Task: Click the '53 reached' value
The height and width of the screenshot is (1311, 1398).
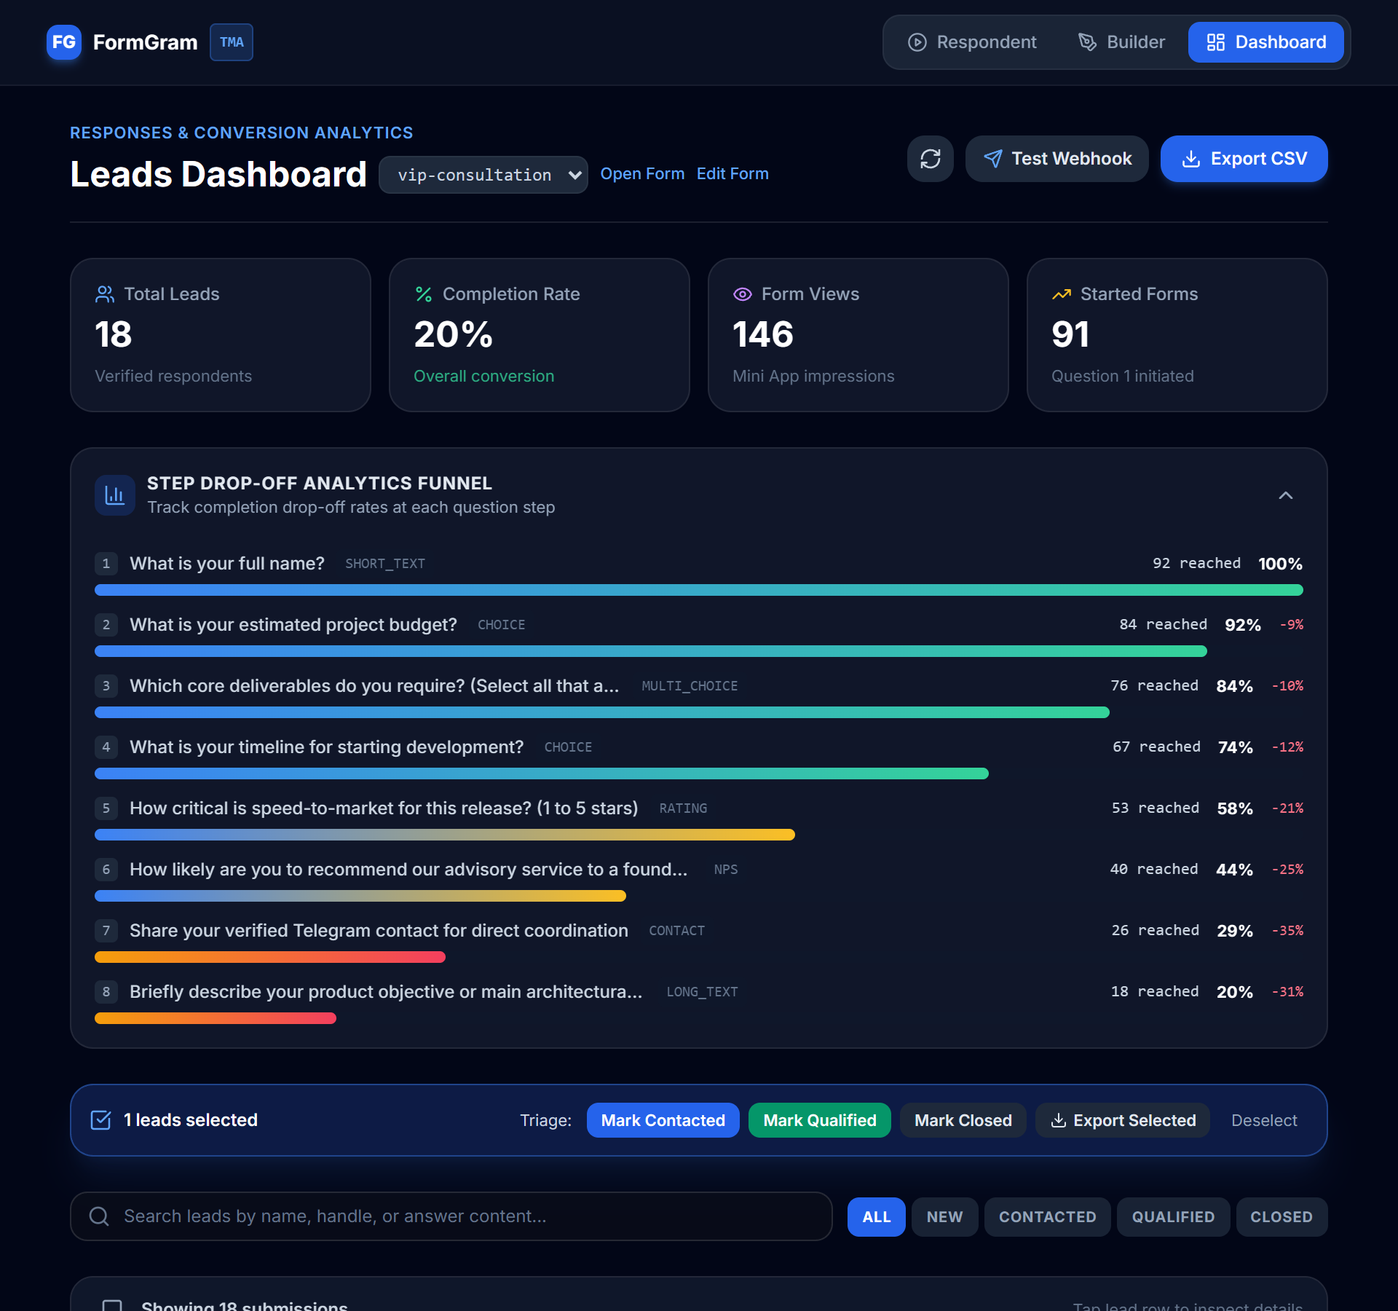Action: (x=1156, y=808)
